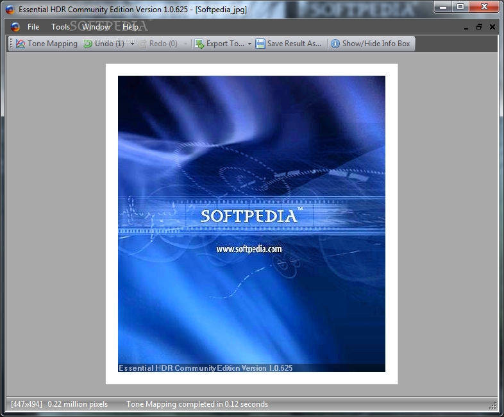Click the 0.22 million pixels status text

[78, 404]
